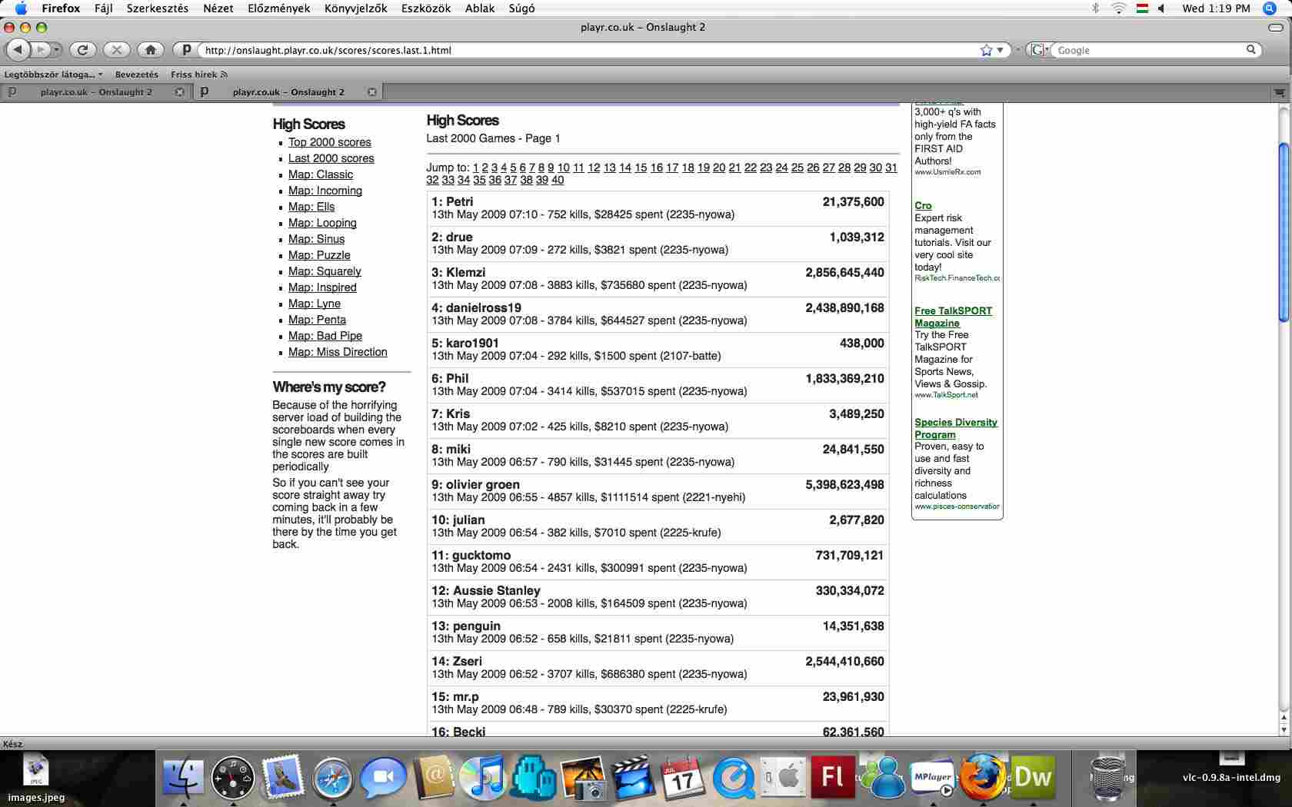Click the Stop loading button
The image size is (1292, 807).
click(116, 50)
